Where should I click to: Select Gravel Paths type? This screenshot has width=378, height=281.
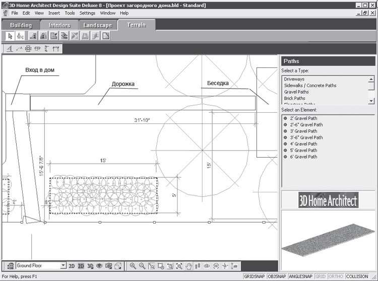click(x=296, y=92)
